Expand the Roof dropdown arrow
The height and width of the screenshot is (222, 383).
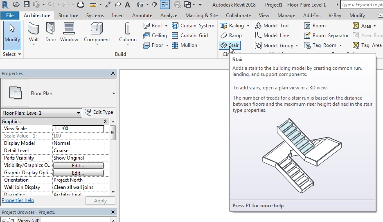click(166, 26)
